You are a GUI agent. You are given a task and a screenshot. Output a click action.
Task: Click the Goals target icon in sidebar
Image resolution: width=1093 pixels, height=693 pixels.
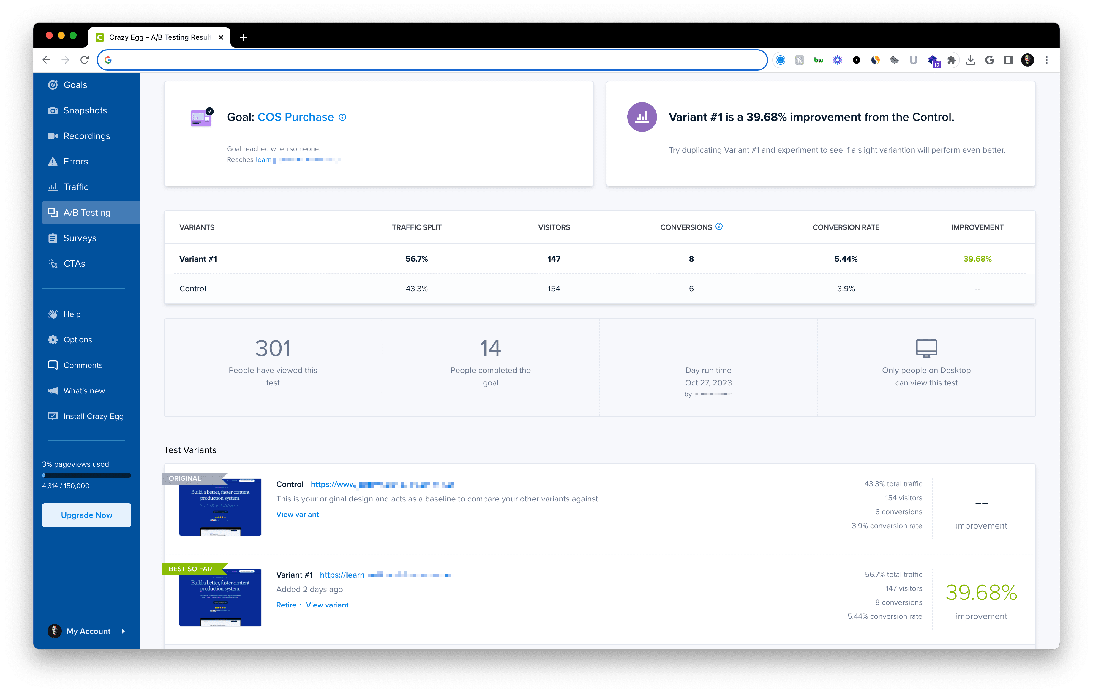(x=53, y=85)
